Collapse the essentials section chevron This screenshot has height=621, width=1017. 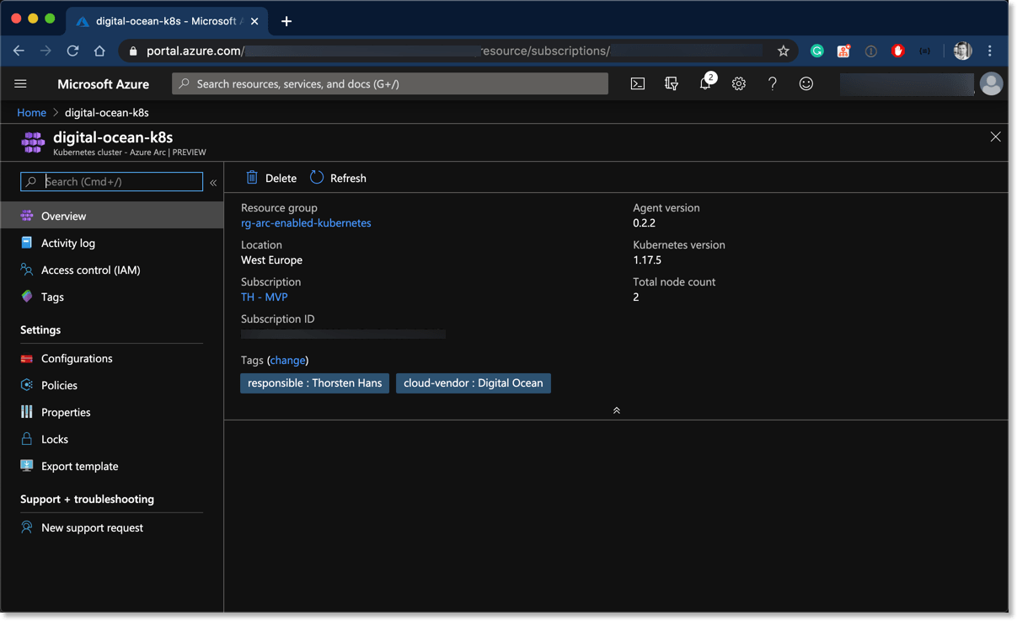click(x=617, y=410)
